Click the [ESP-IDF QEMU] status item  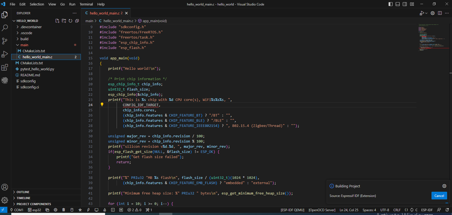(x=293, y=210)
